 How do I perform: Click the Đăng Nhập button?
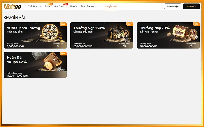pyautogui.click(x=173, y=6)
